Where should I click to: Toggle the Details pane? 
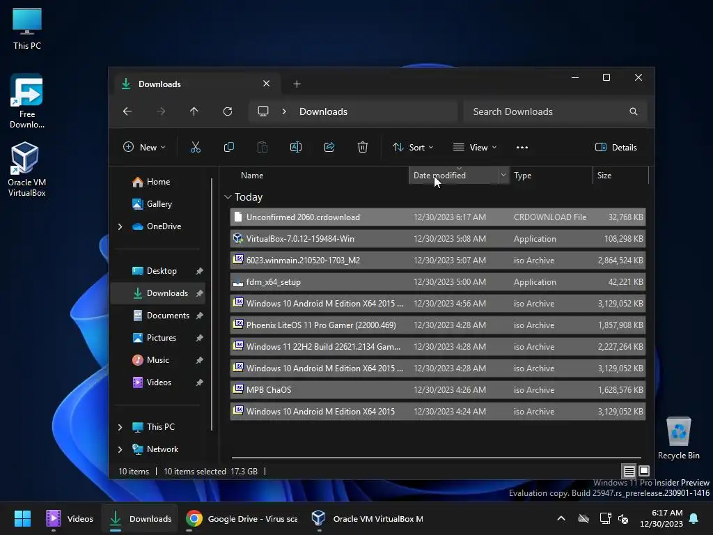tap(616, 148)
